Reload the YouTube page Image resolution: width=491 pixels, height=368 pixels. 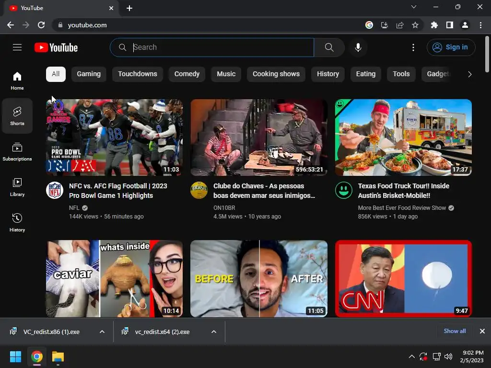pyautogui.click(x=41, y=25)
